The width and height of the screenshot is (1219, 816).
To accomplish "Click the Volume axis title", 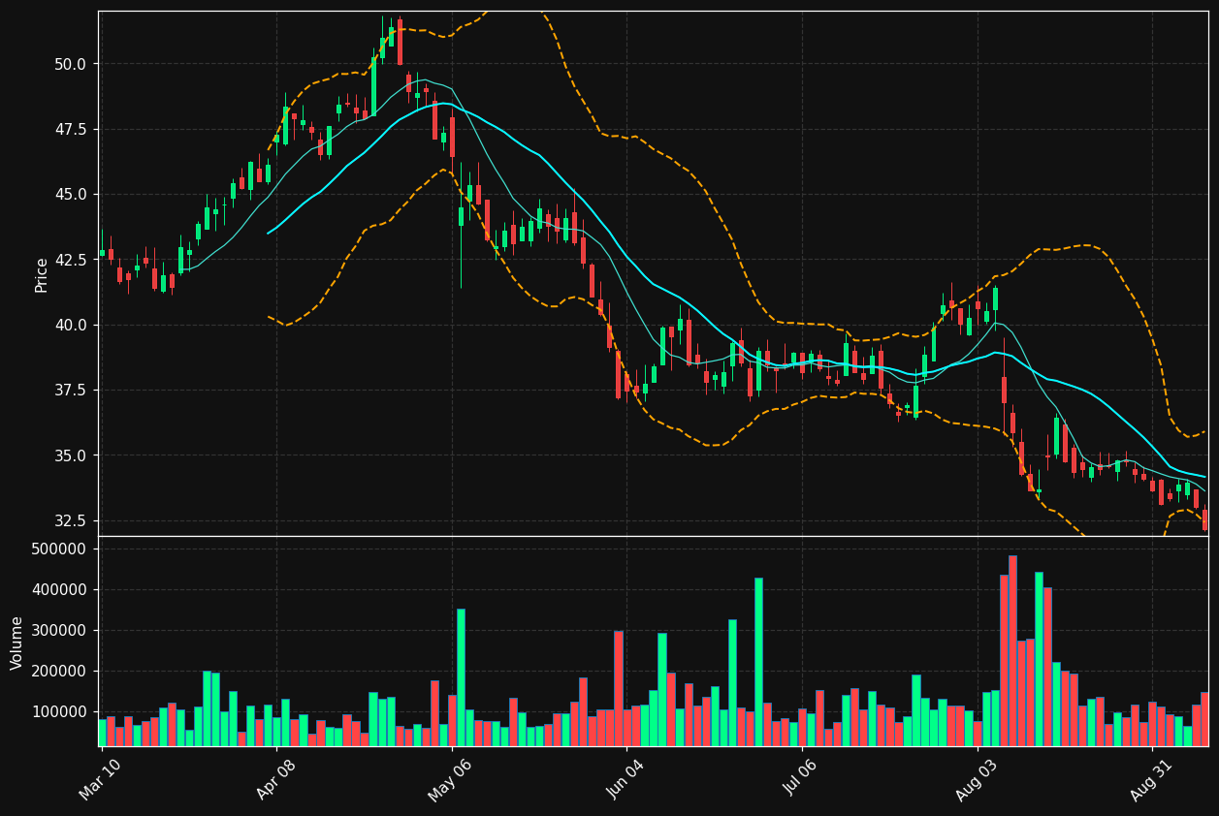I will (x=17, y=643).
